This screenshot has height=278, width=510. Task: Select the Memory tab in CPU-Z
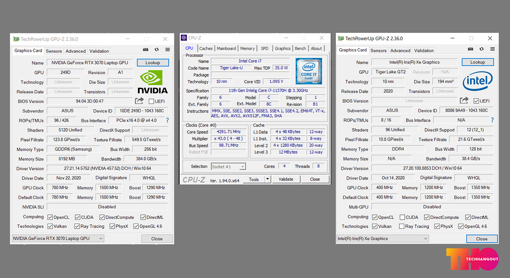tap(247, 49)
